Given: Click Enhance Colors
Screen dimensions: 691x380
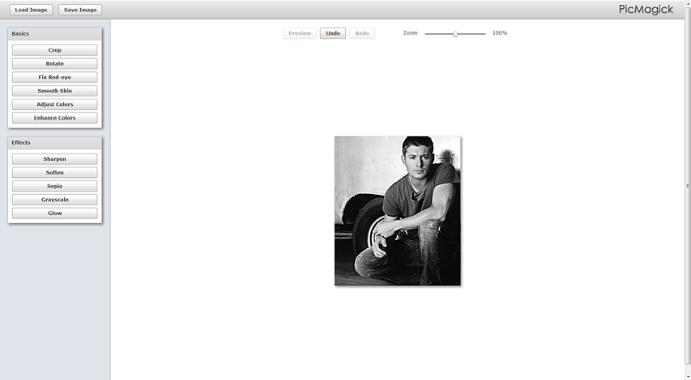Looking at the screenshot, I should click(54, 118).
